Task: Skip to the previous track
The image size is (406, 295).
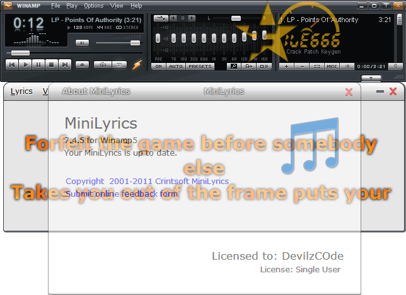Action: pyautogui.click(x=11, y=65)
